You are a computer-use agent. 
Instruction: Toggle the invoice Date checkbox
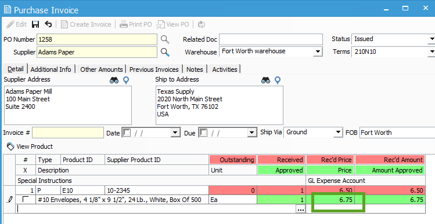coord(127,133)
